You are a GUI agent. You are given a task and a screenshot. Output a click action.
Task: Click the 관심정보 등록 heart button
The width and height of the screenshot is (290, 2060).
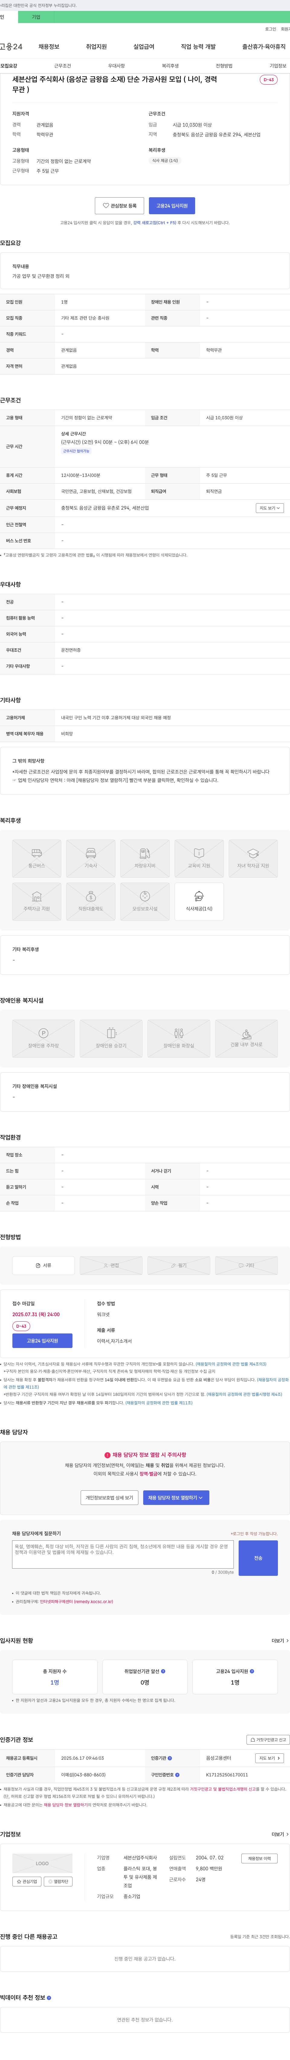coord(120,205)
